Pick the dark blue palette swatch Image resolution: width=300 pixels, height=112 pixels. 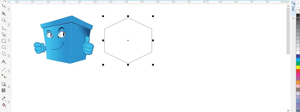(x=298, y=56)
